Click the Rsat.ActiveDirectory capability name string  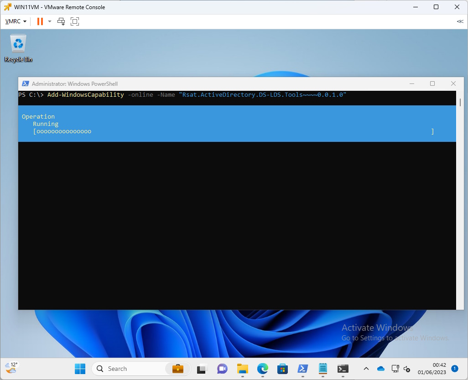[263, 94]
